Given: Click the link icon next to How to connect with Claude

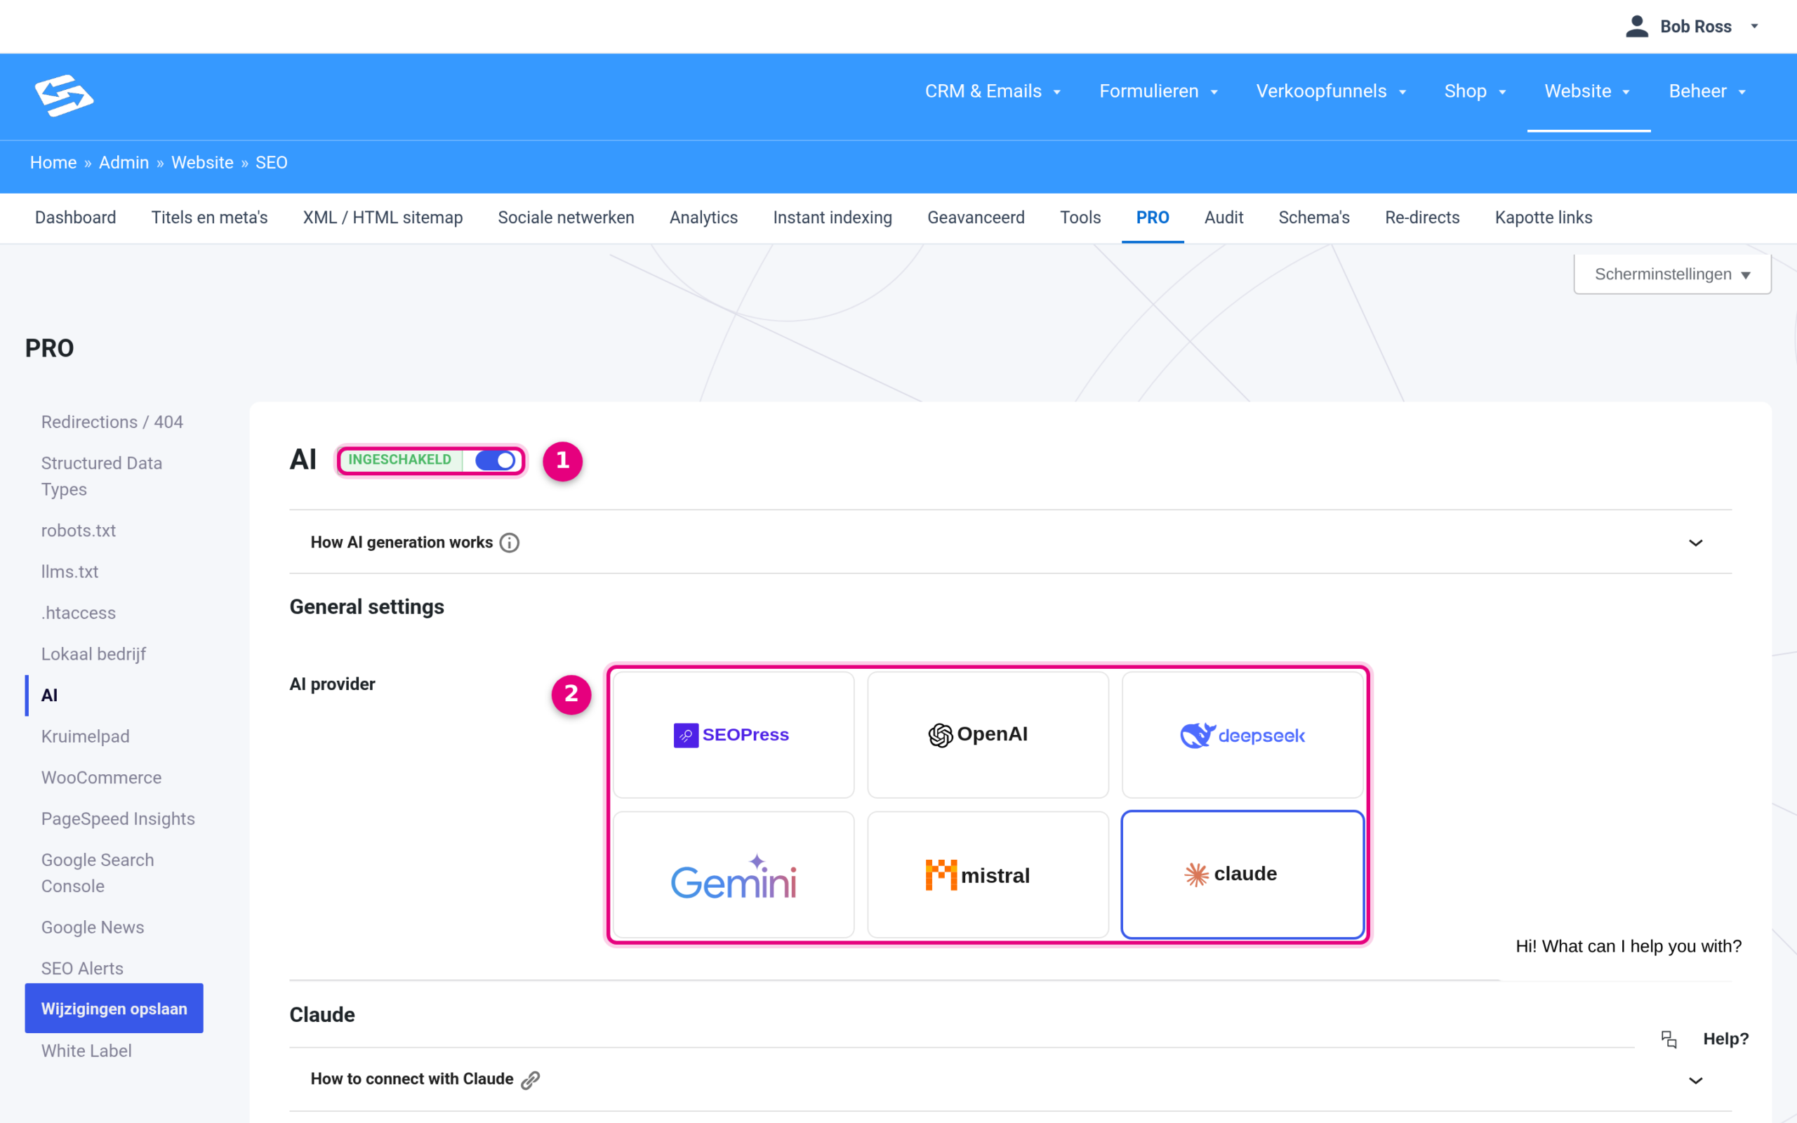Looking at the screenshot, I should pyautogui.click(x=530, y=1080).
